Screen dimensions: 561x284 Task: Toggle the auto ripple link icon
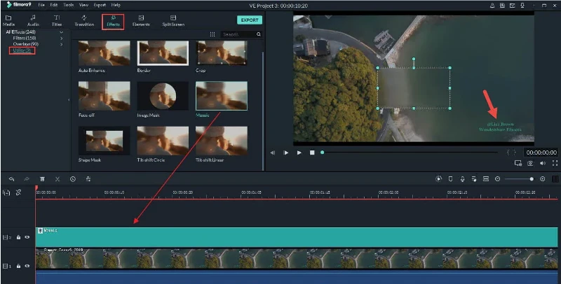coord(19,192)
